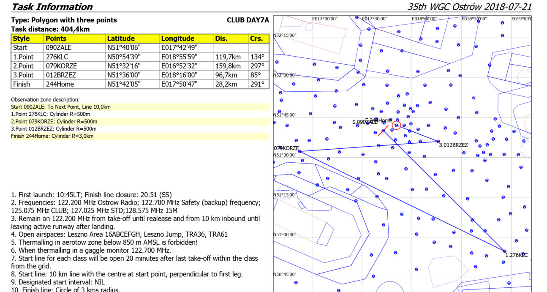Click the Start 090ZALE observation zone line
This screenshot has height=292, width=547.
(x=61, y=107)
